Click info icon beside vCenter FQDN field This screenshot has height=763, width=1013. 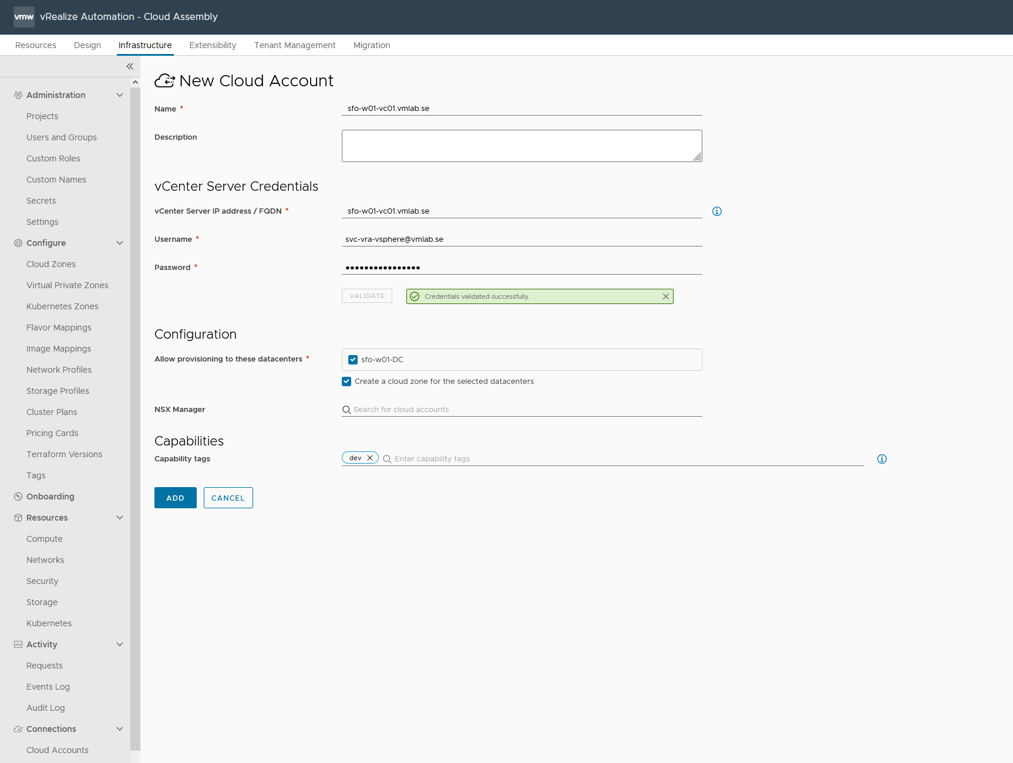pos(717,211)
